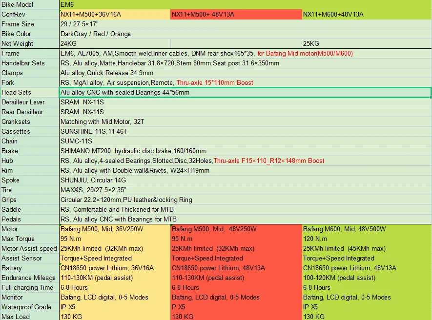This screenshot has width=432, height=320.
Task: Click the Waterproof Grade label cell
Action: click(29, 307)
